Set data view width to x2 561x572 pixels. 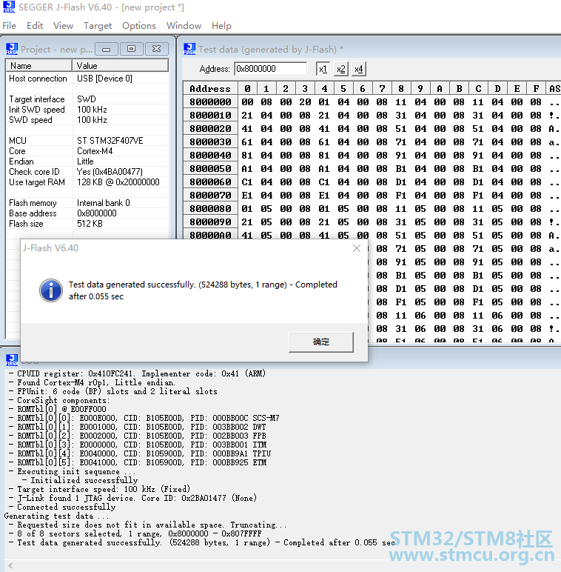340,69
